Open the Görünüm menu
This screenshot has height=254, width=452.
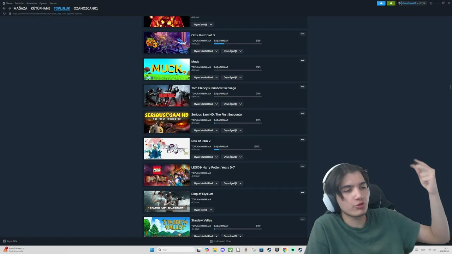[x=19, y=3]
